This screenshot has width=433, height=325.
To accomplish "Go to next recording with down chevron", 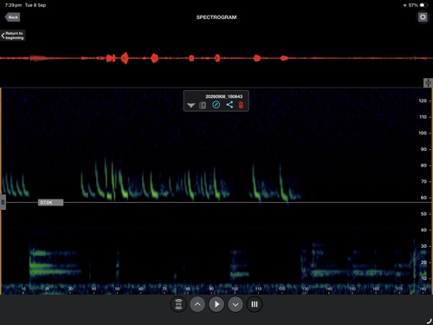I will (x=236, y=304).
